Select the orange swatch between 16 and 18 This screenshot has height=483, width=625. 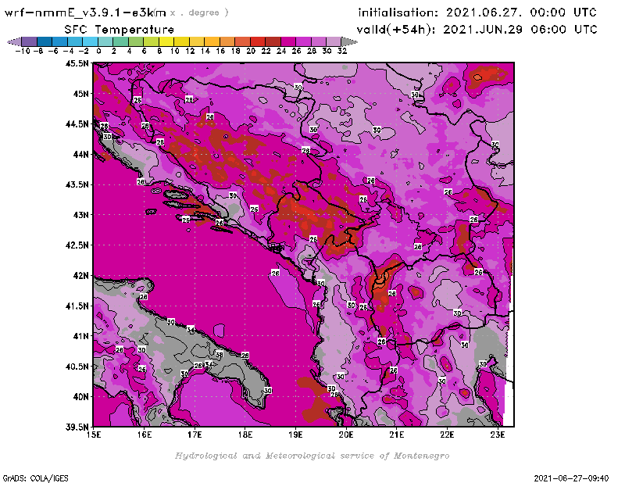pyautogui.click(x=227, y=41)
